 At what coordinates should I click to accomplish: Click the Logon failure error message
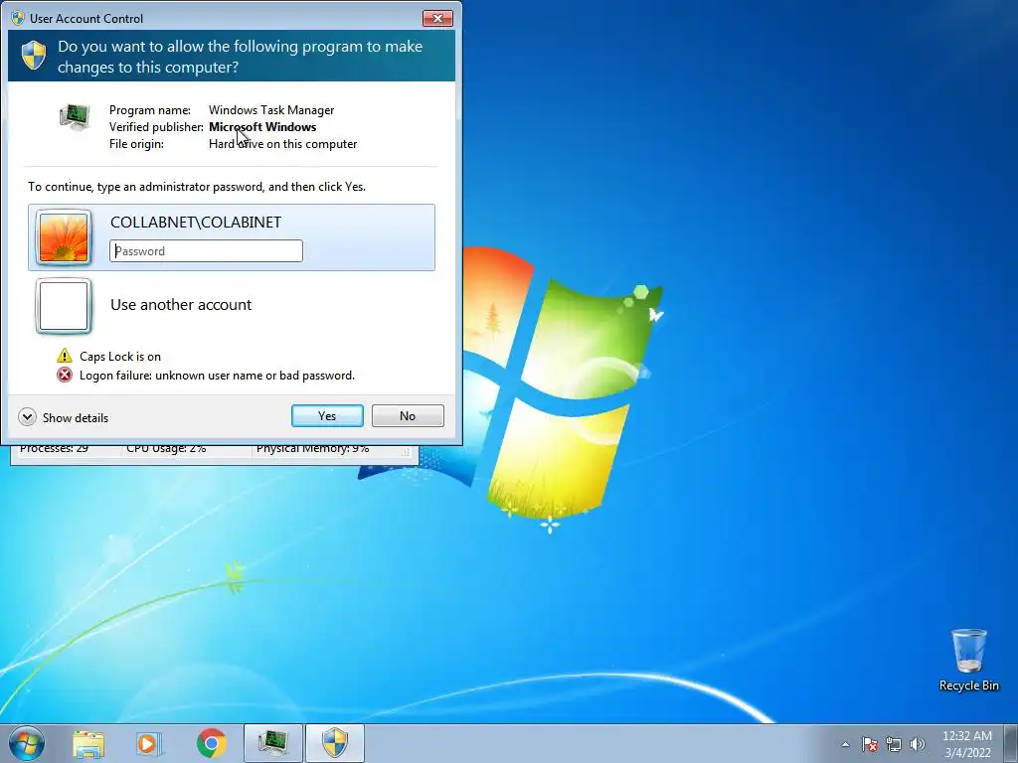tap(217, 376)
